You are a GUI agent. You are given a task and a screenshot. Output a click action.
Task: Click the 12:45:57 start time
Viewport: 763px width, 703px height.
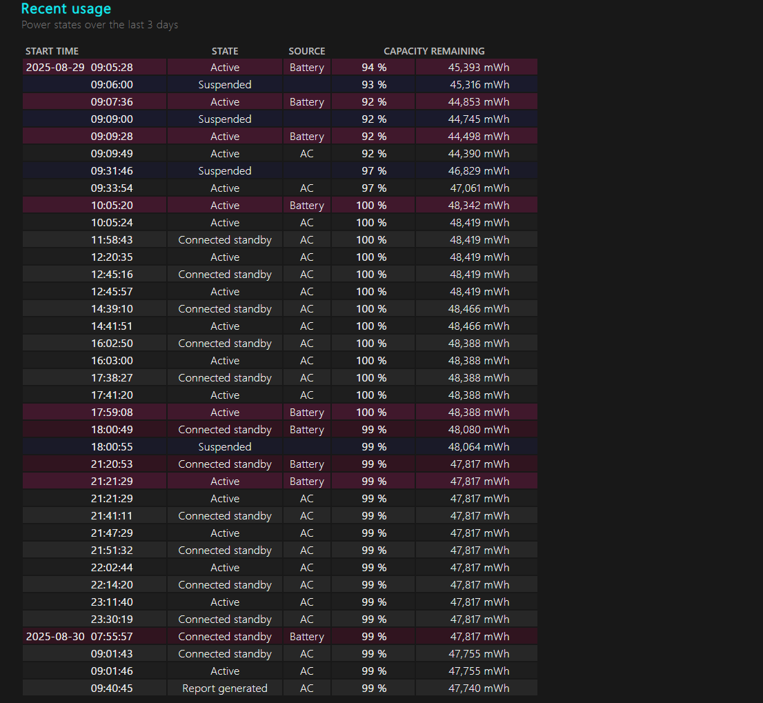(x=112, y=292)
